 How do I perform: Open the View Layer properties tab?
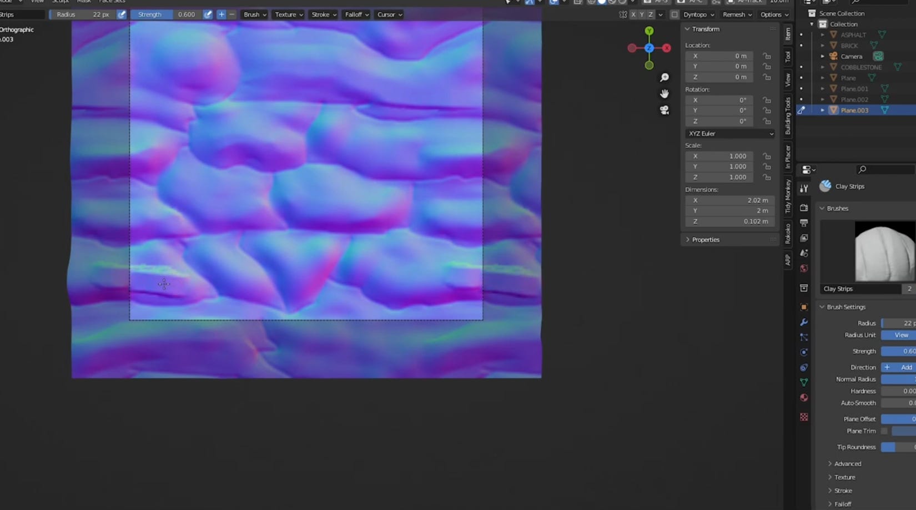tap(804, 238)
